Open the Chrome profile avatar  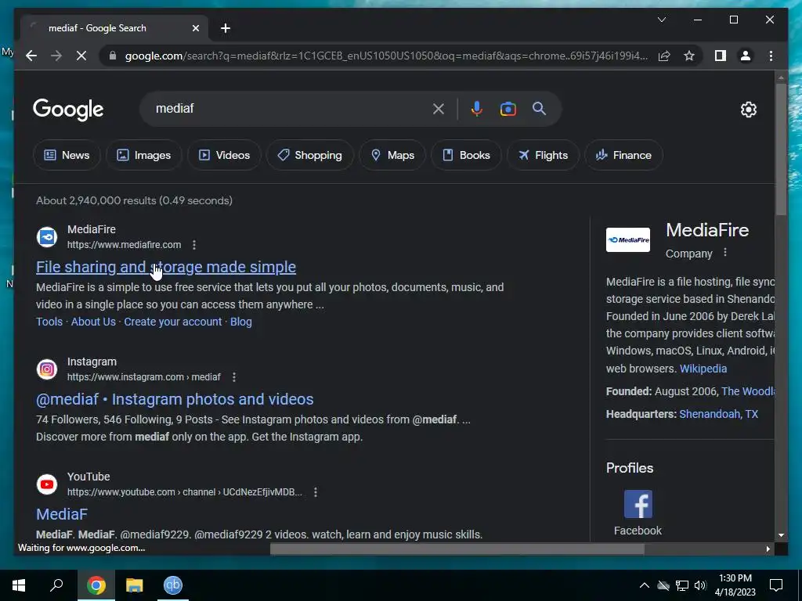(x=746, y=56)
